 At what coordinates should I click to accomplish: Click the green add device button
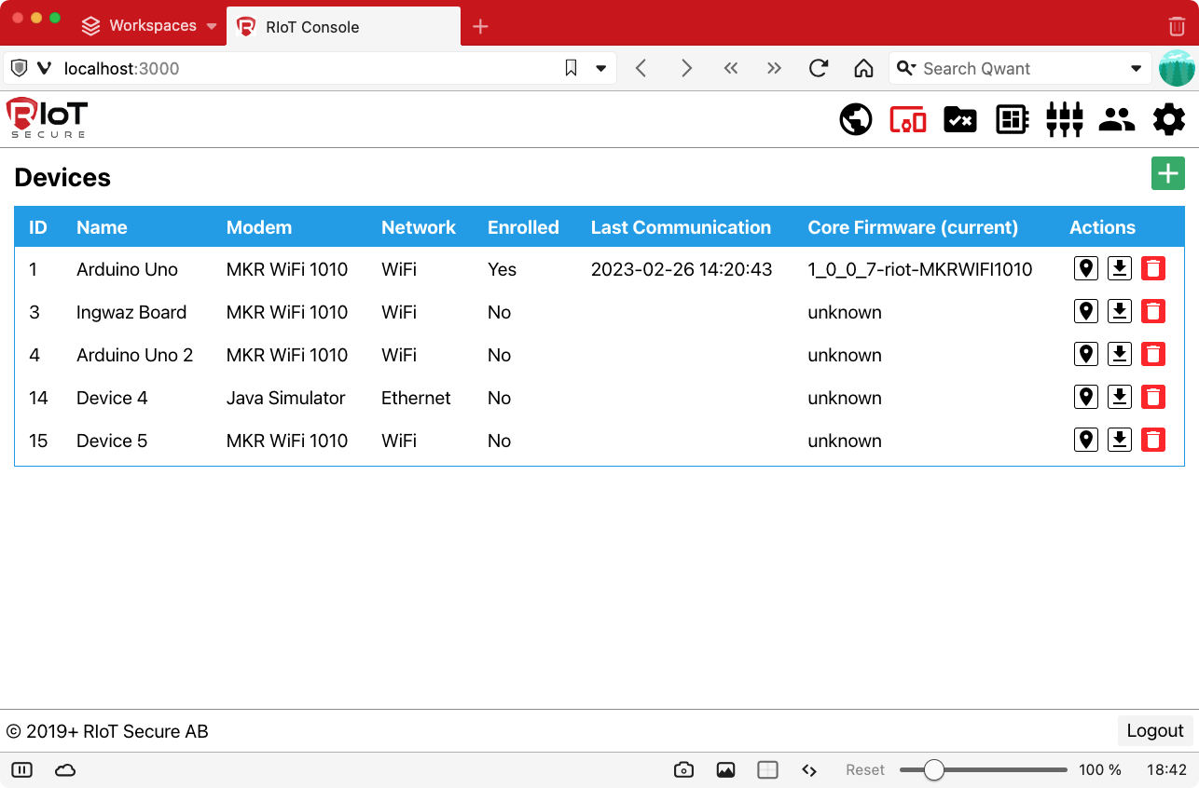tap(1167, 173)
